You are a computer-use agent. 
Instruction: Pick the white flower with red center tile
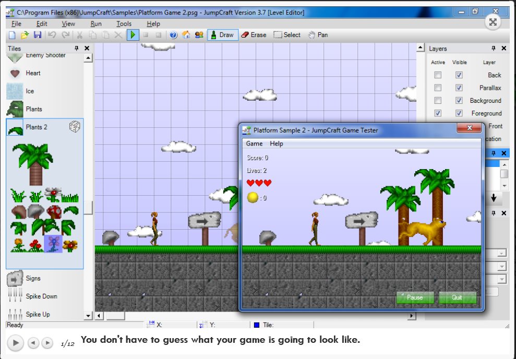click(x=53, y=195)
